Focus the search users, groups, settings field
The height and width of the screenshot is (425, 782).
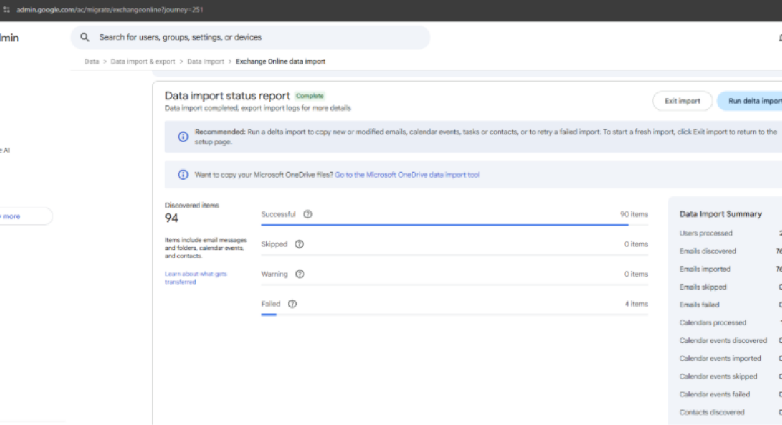(250, 37)
